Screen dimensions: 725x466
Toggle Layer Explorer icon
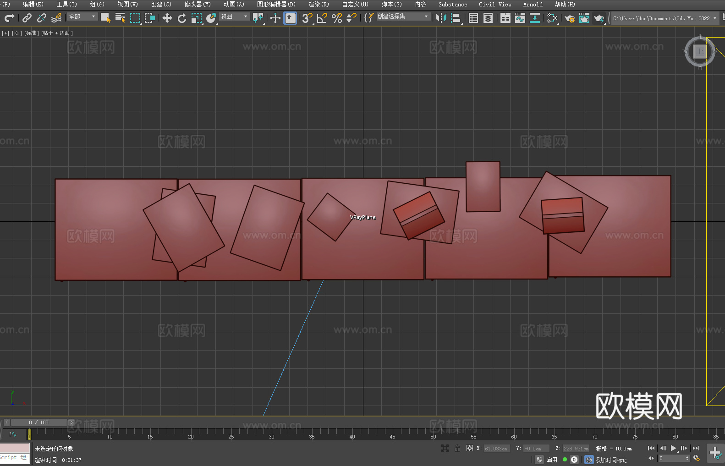coord(488,18)
